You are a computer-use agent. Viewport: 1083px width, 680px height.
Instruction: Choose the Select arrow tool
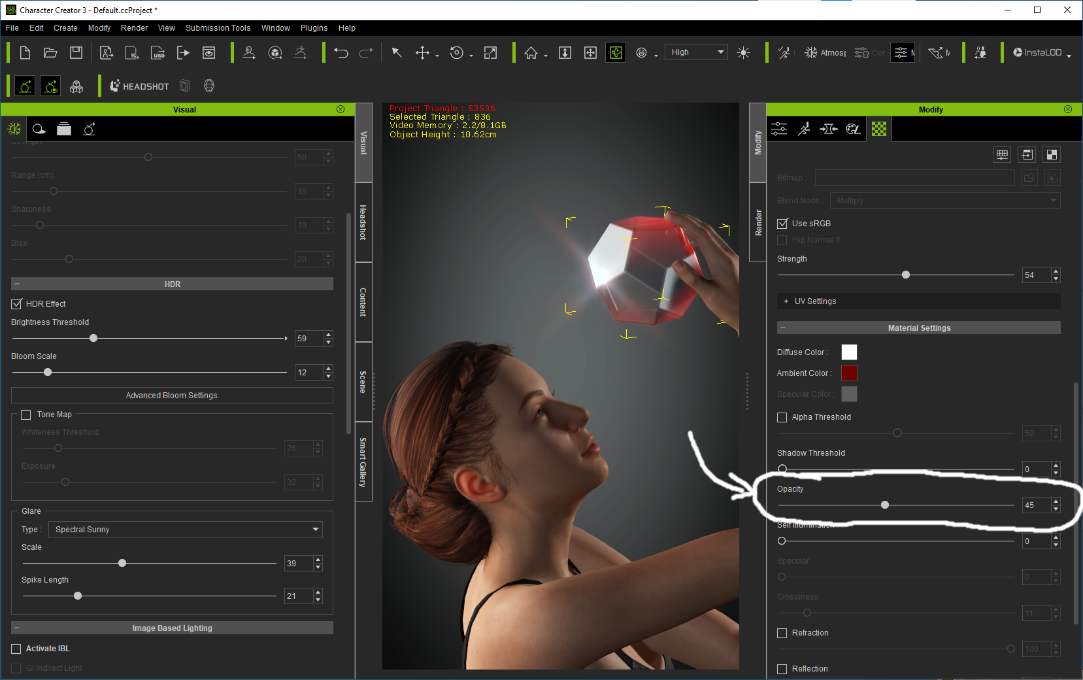coord(397,53)
